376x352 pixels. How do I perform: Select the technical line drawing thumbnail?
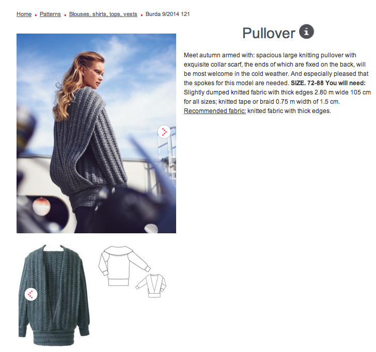132,271
